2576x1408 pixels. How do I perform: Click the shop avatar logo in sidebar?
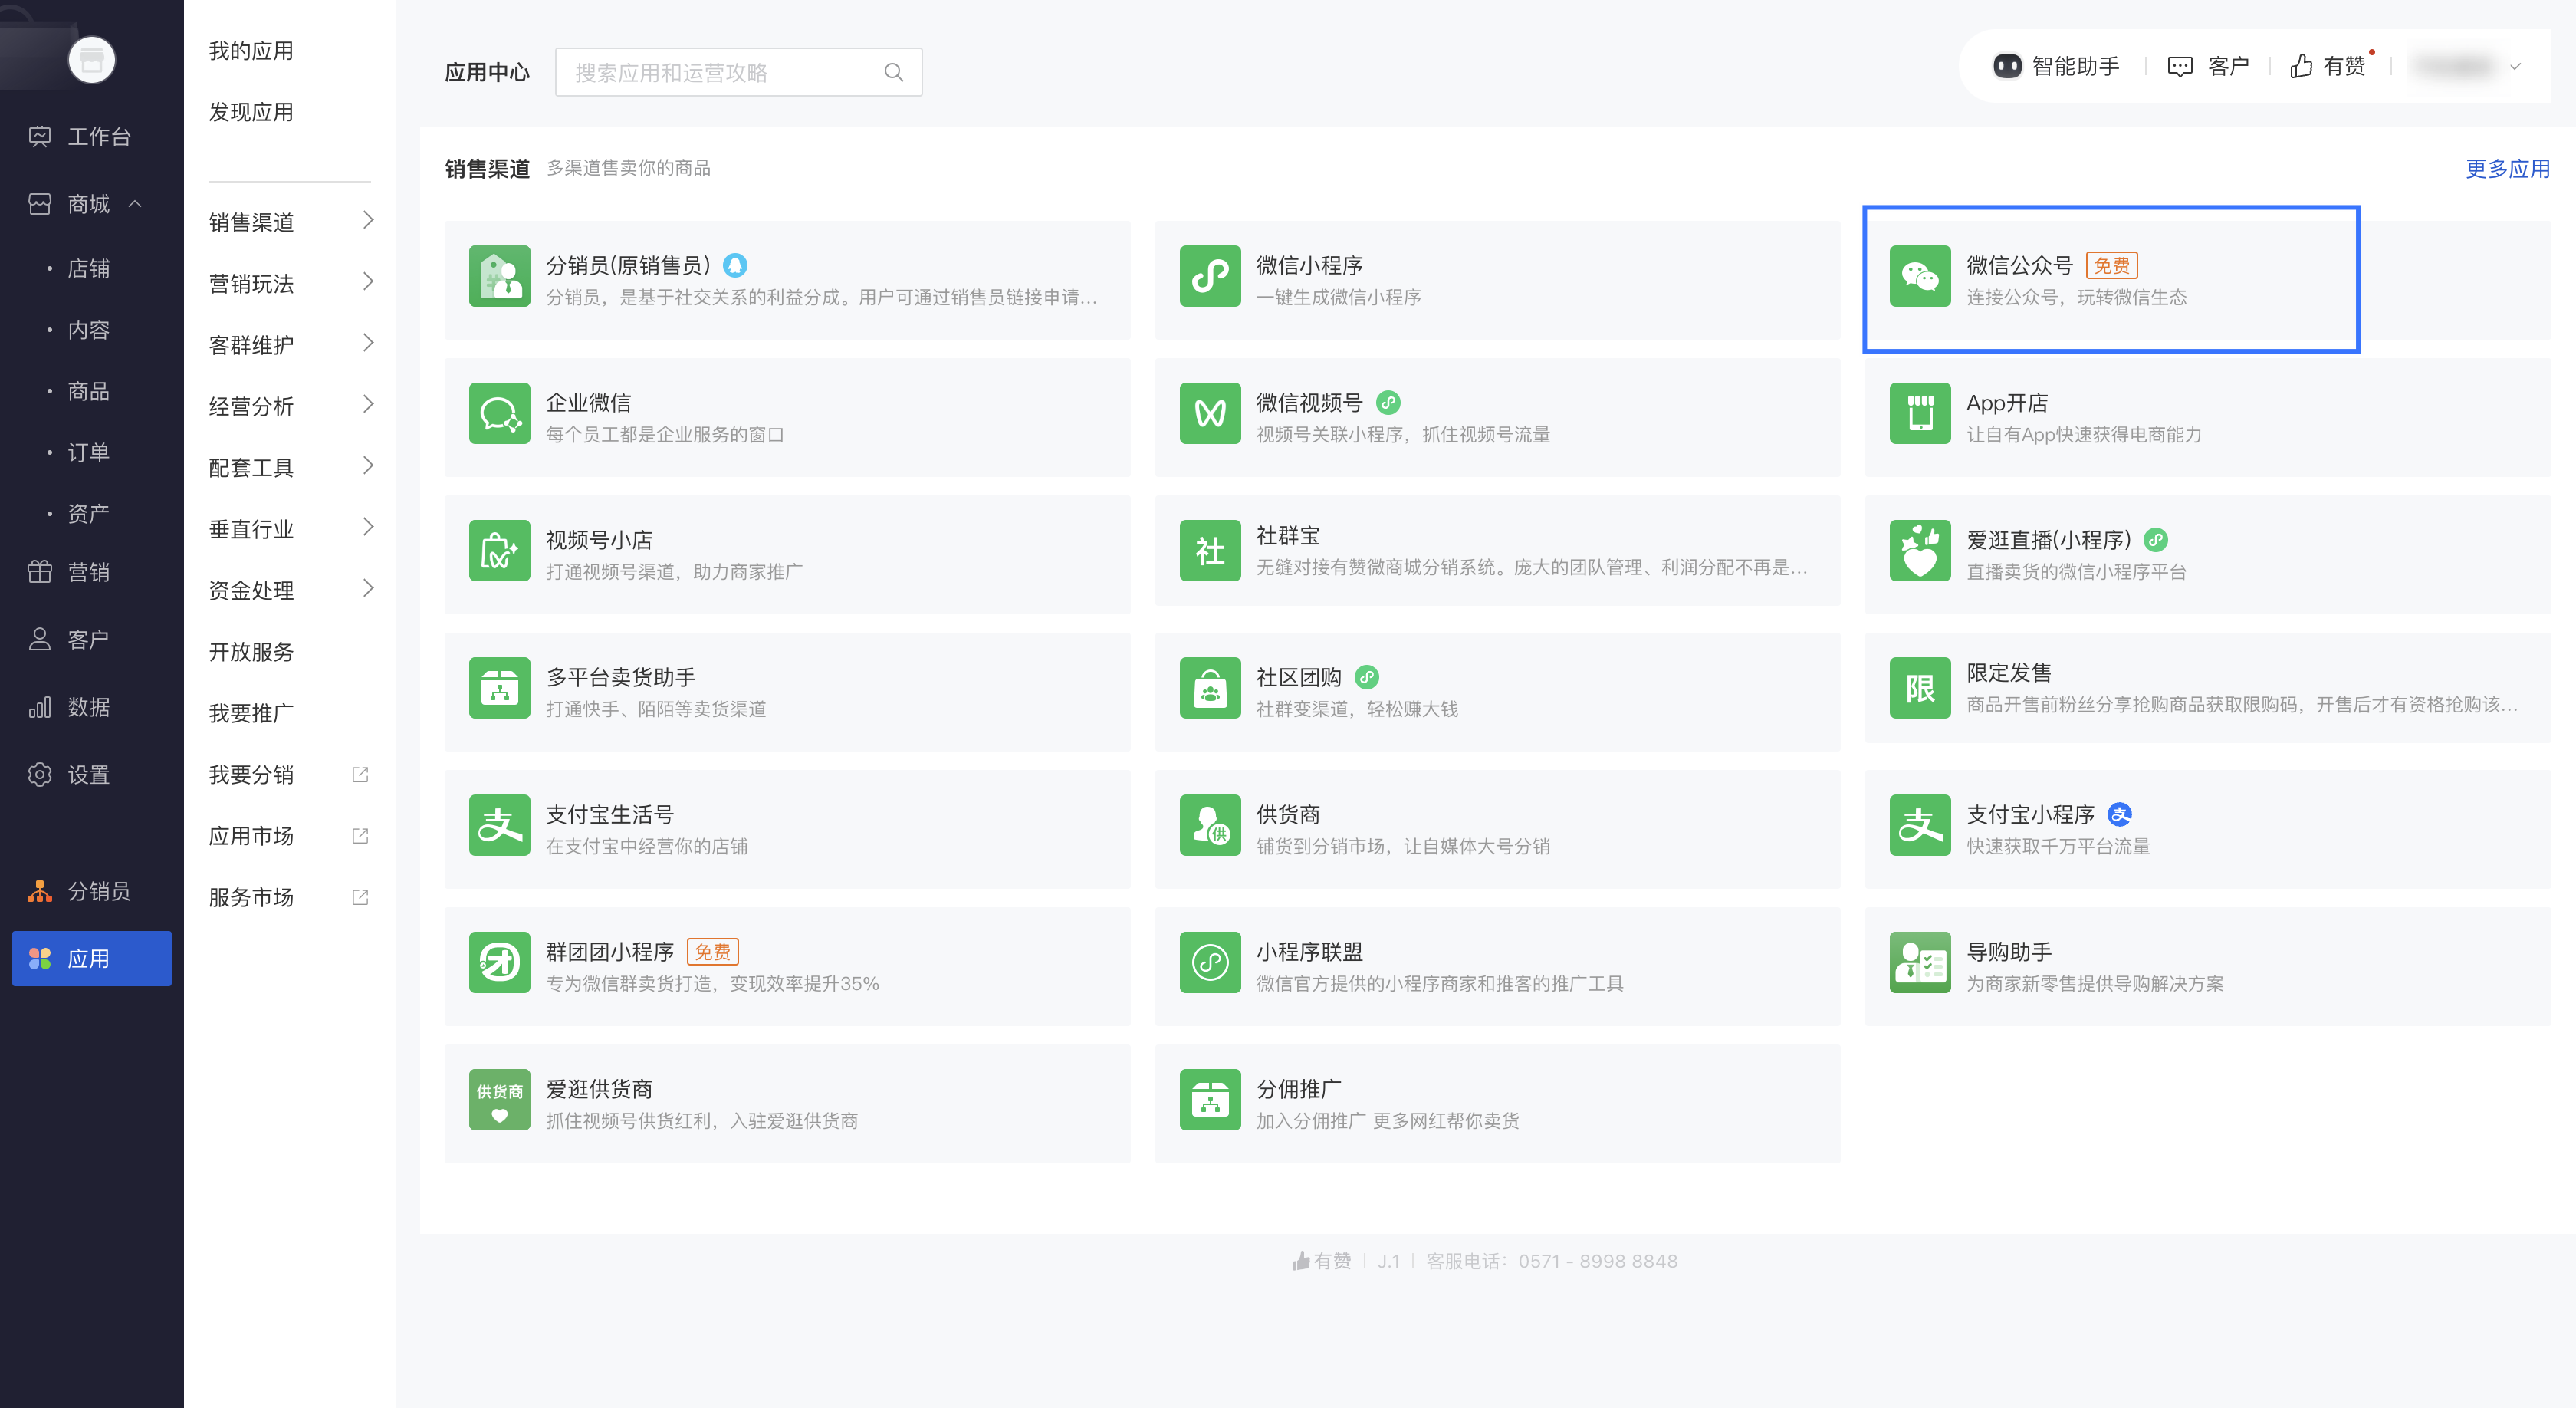[x=92, y=60]
